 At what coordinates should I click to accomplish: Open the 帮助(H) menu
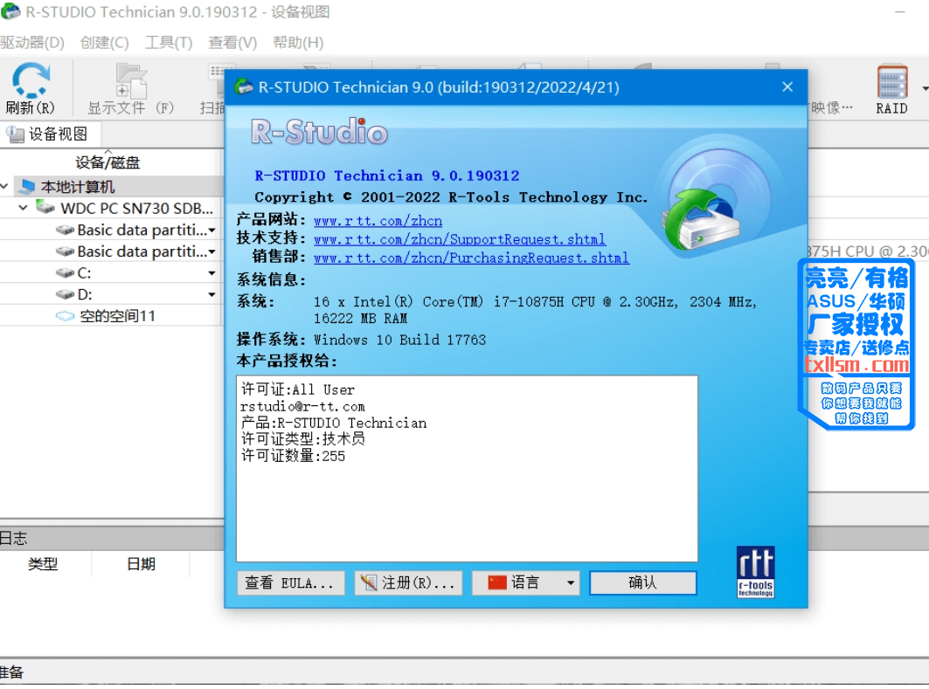[x=298, y=43]
